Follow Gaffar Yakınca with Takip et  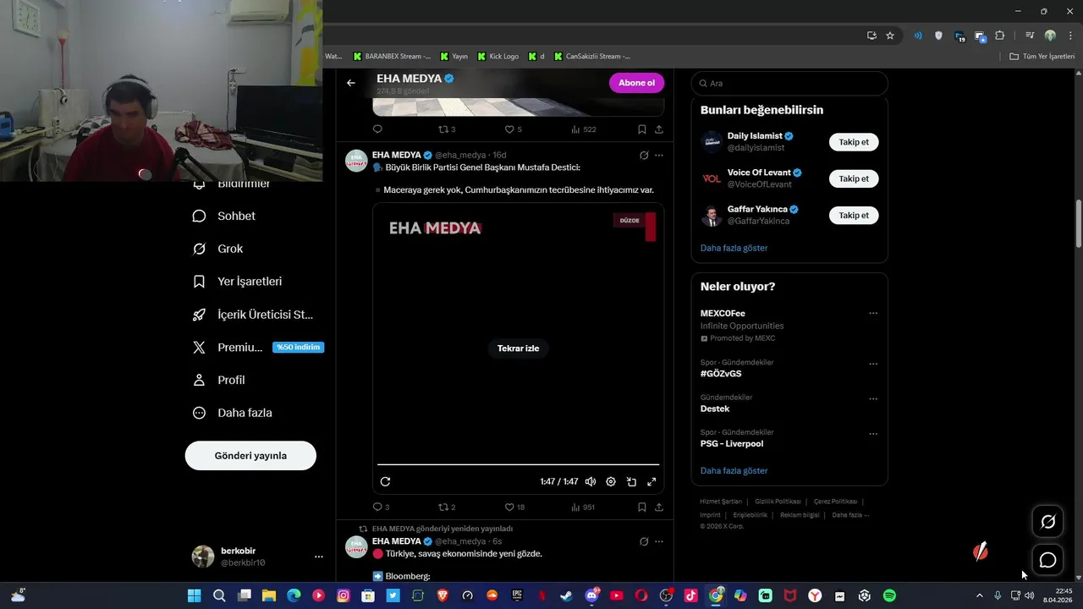[x=854, y=215]
